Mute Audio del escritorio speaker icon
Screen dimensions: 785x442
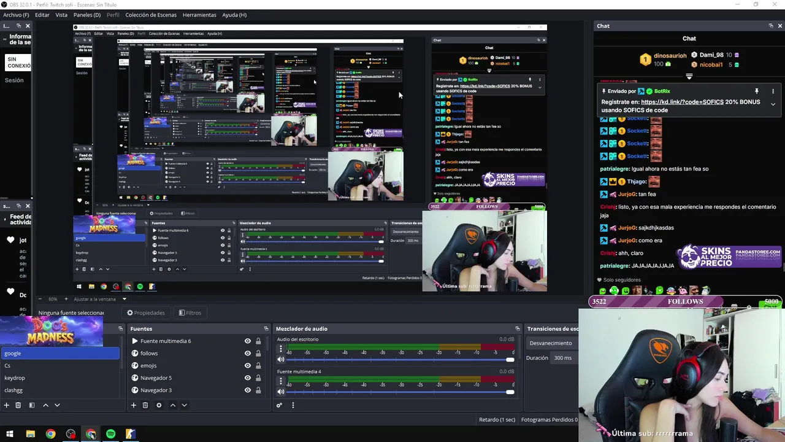pyautogui.click(x=281, y=359)
